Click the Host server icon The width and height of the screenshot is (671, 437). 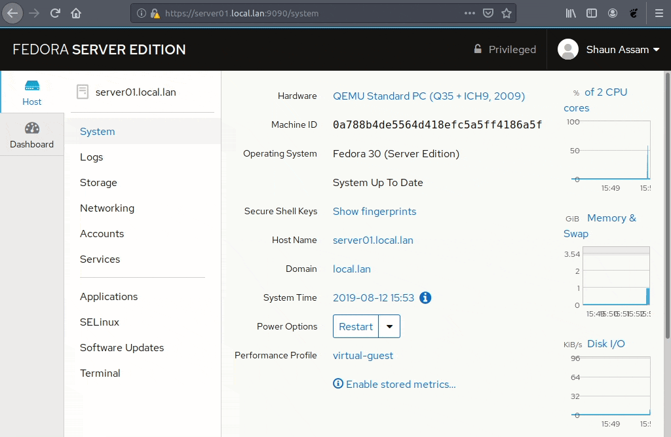[x=32, y=86]
